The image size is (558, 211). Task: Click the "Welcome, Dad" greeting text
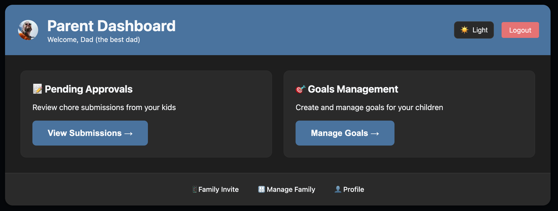point(93,40)
